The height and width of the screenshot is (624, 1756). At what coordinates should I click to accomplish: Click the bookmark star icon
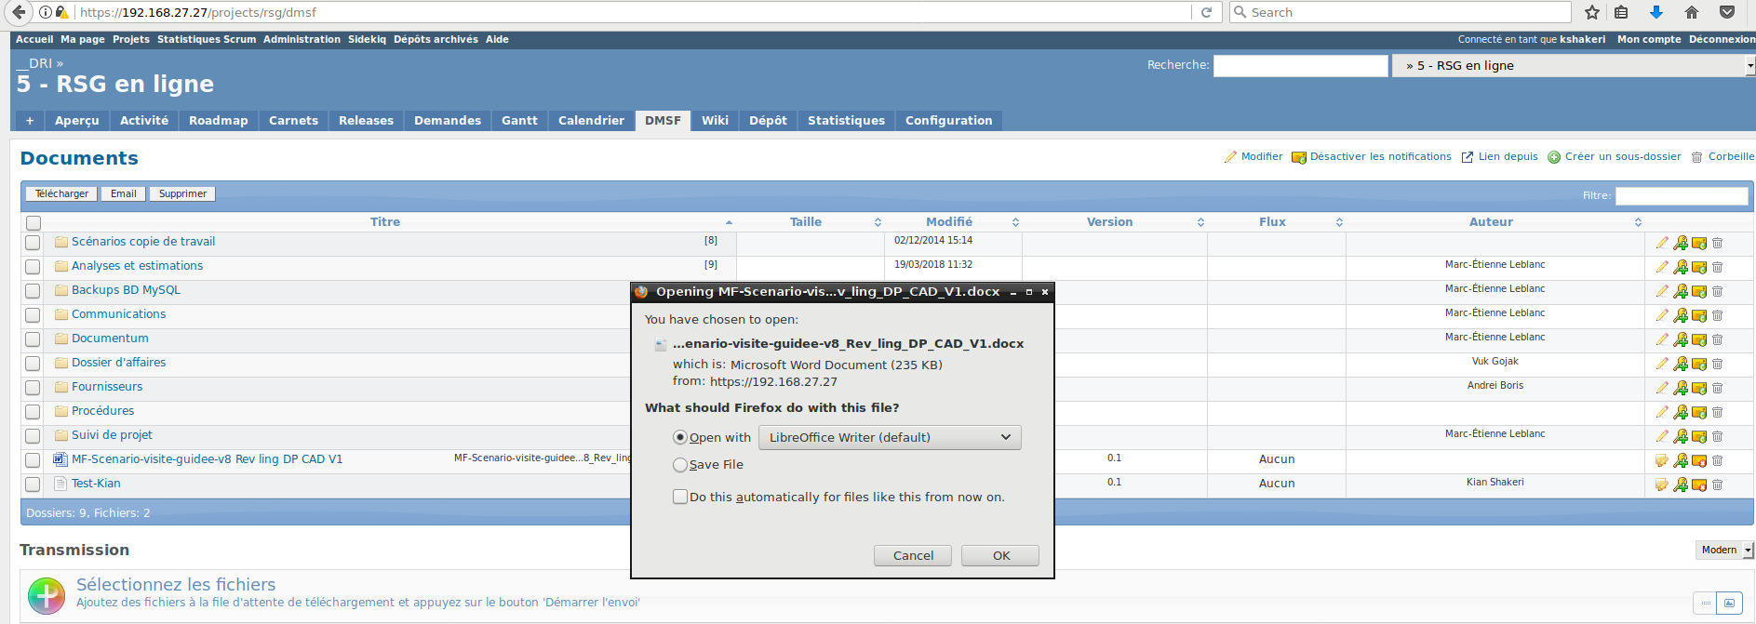tap(1592, 12)
